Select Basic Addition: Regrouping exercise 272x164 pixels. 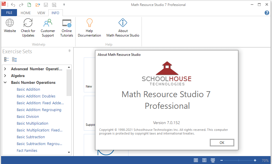click(39, 110)
